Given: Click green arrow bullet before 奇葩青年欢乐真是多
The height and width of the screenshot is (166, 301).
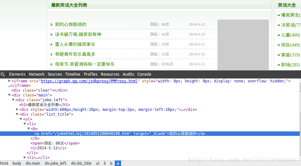Looking at the screenshot, I should (x=51, y=54).
